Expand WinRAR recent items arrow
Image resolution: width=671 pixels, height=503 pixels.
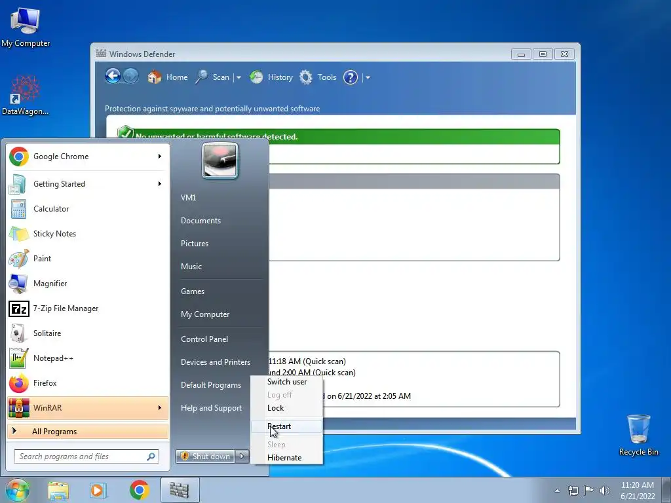tap(160, 407)
